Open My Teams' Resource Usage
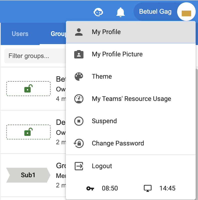Image resolution: width=198 pixels, height=200 pixels. pos(131,99)
